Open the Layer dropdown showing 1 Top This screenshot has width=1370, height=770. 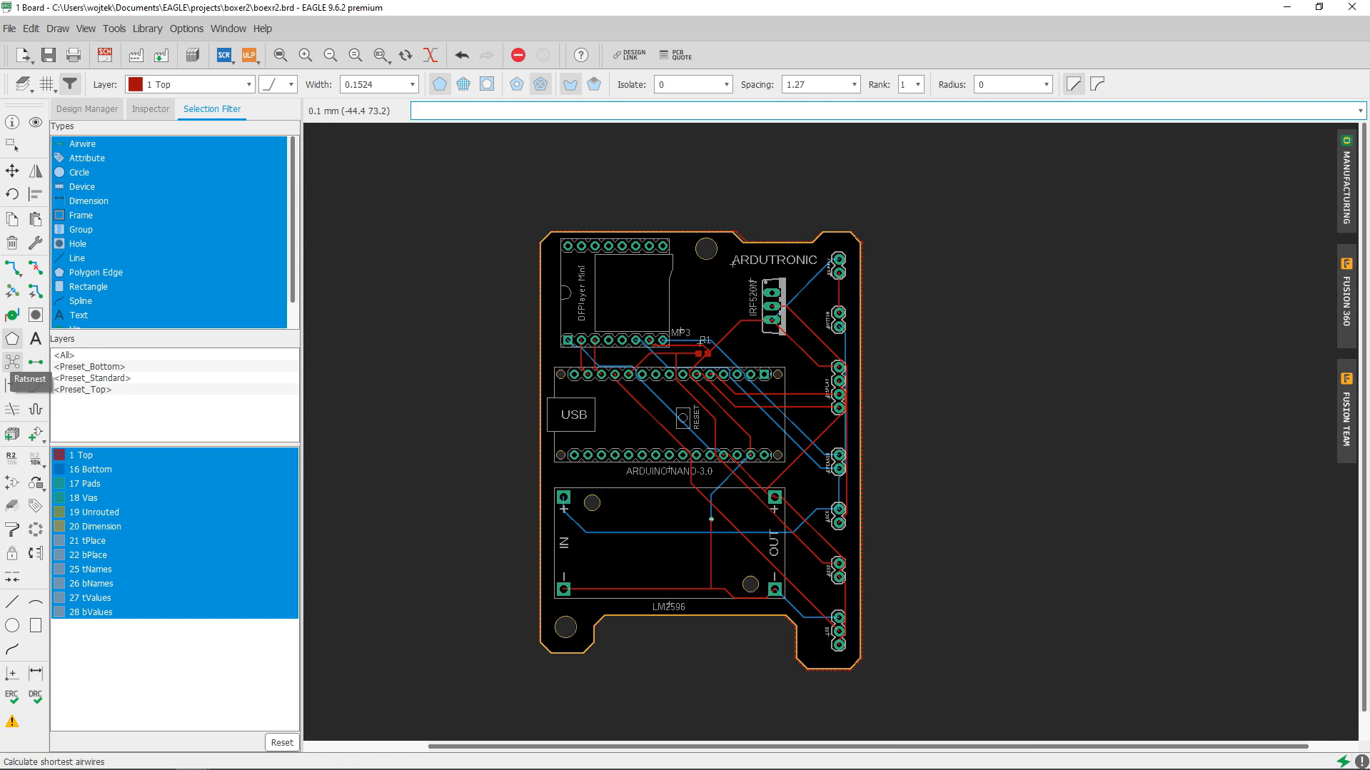tap(190, 84)
